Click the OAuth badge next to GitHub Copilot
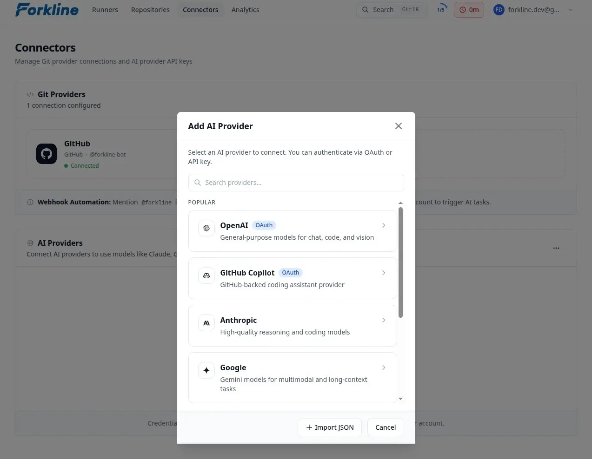Viewport: 592px width, 459px height. click(x=291, y=273)
